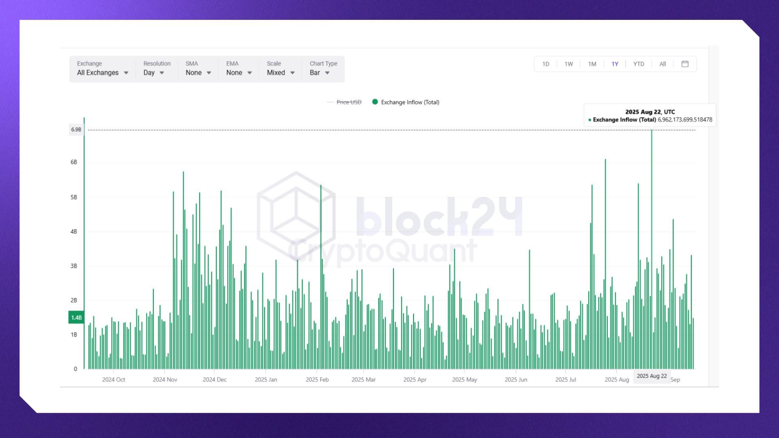Open the Scale dropdown set to Mixed
Screen dimensions: 779x438
[x=280, y=73]
